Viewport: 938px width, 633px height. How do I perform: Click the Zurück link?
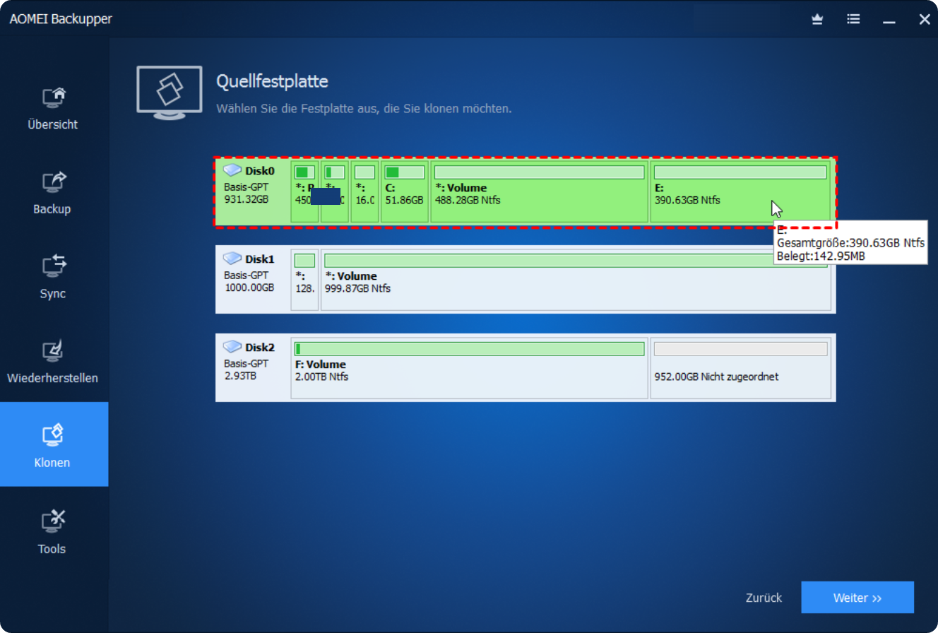[x=764, y=598]
